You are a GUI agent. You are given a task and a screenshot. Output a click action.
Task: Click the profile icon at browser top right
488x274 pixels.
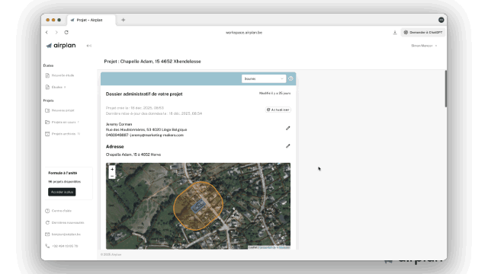click(x=441, y=20)
